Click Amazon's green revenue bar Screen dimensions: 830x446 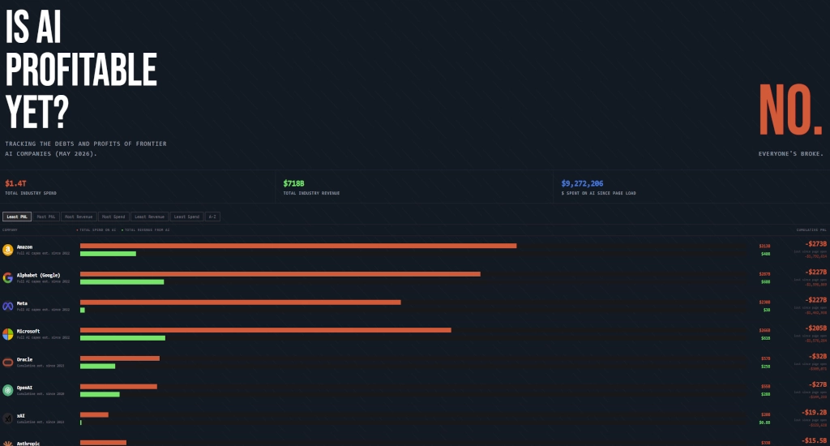tap(108, 254)
